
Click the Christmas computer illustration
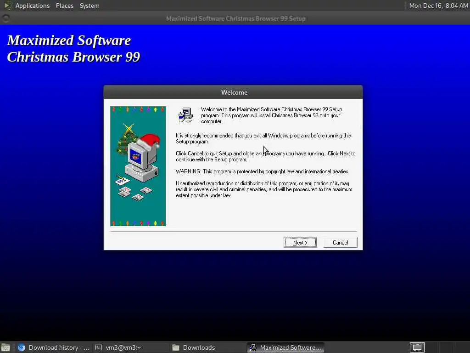click(x=138, y=166)
